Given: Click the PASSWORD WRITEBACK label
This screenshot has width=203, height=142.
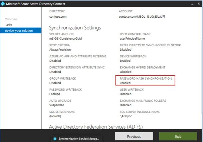Looking at the screenshot, I should 65,90.
